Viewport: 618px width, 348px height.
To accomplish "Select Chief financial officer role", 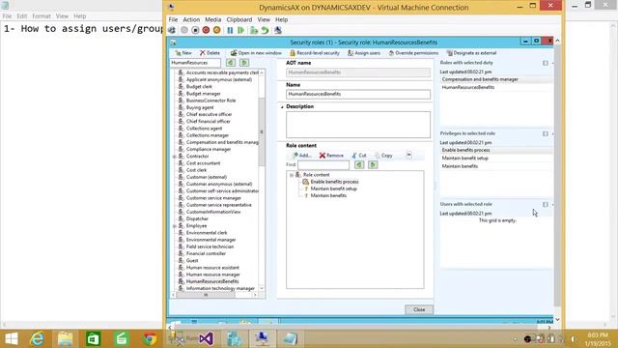I will (x=209, y=122).
